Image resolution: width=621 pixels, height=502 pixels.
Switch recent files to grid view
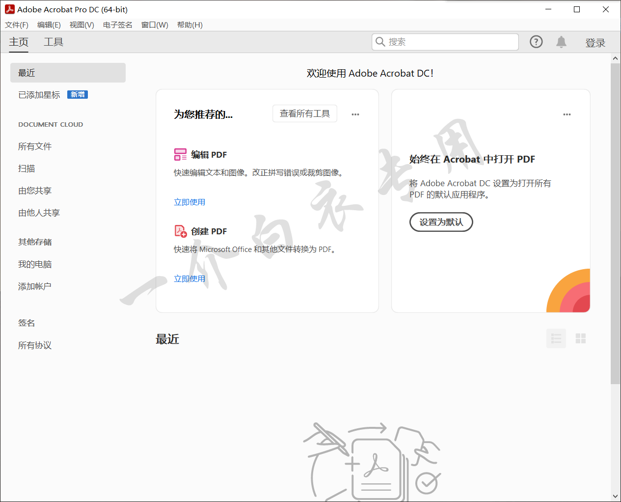[x=581, y=338]
